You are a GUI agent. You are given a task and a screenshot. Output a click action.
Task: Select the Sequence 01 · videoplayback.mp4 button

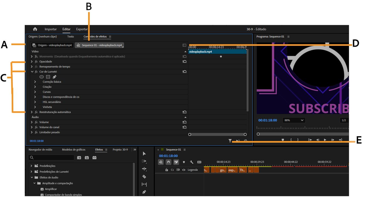99,45
